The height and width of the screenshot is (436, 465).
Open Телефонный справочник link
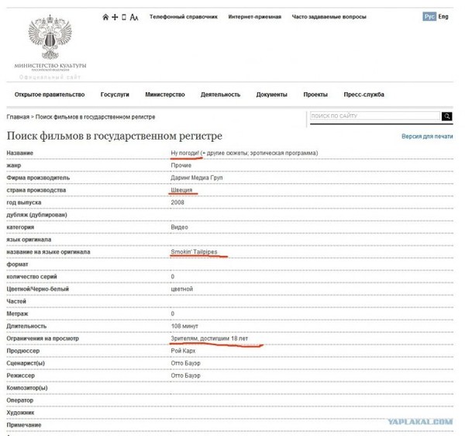pyautogui.click(x=184, y=16)
